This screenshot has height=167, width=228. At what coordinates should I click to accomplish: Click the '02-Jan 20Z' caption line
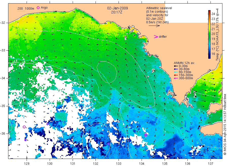tap(155, 19)
